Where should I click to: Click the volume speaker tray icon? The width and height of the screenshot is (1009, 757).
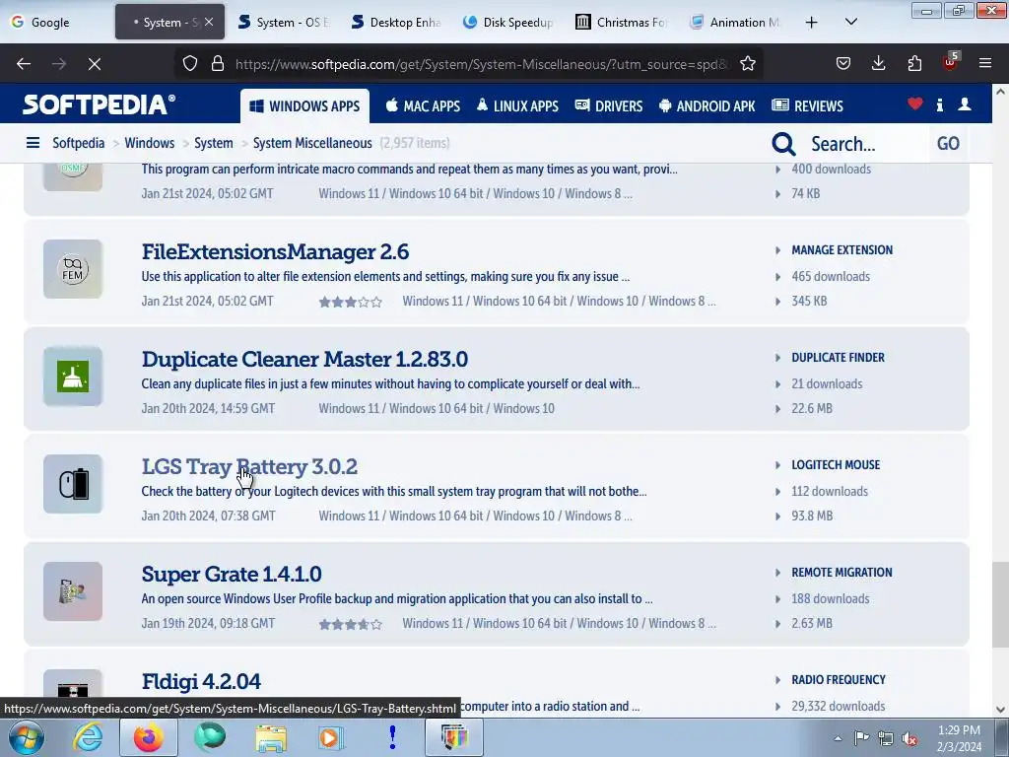909,738
